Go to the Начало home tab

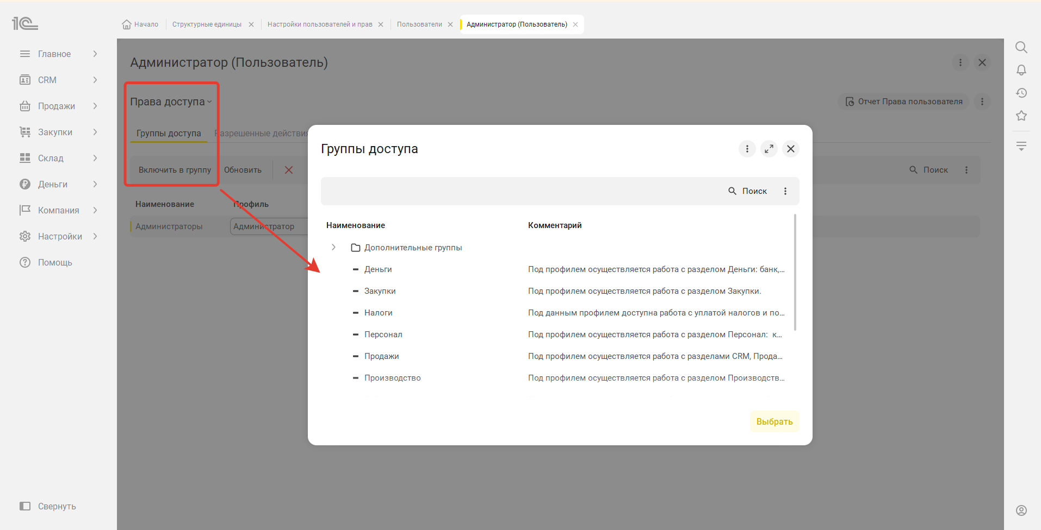coord(140,24)
